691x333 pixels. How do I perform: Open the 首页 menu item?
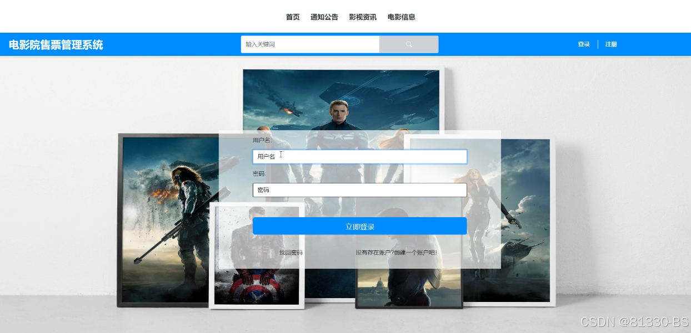pos(293,17)
